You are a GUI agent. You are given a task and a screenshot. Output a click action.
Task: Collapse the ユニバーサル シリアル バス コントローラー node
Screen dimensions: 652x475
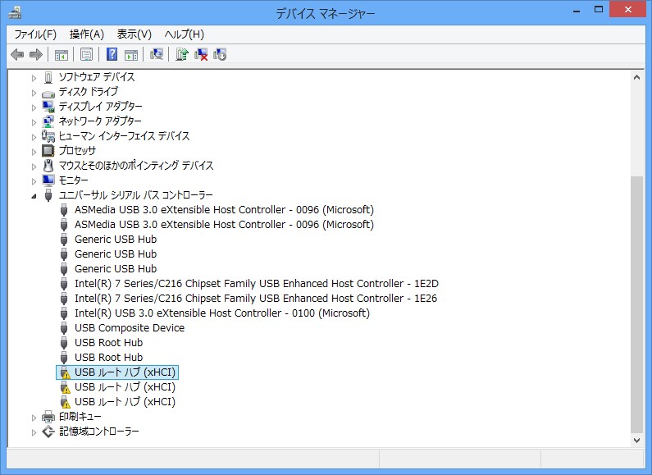tap(34, 195)
